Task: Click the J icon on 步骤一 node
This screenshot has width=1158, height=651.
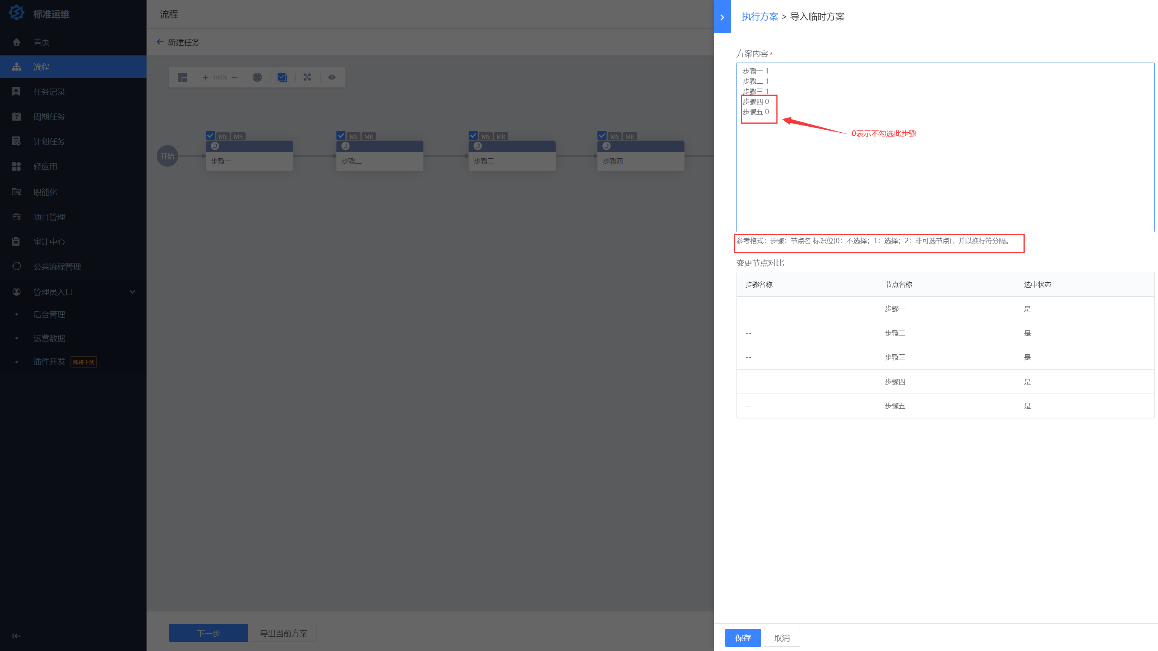Action: click(215, 146)
